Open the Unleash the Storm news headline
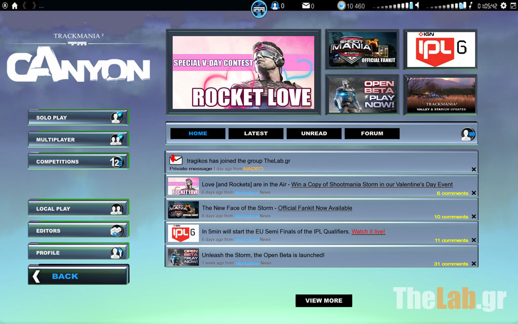 coord(263,255)
